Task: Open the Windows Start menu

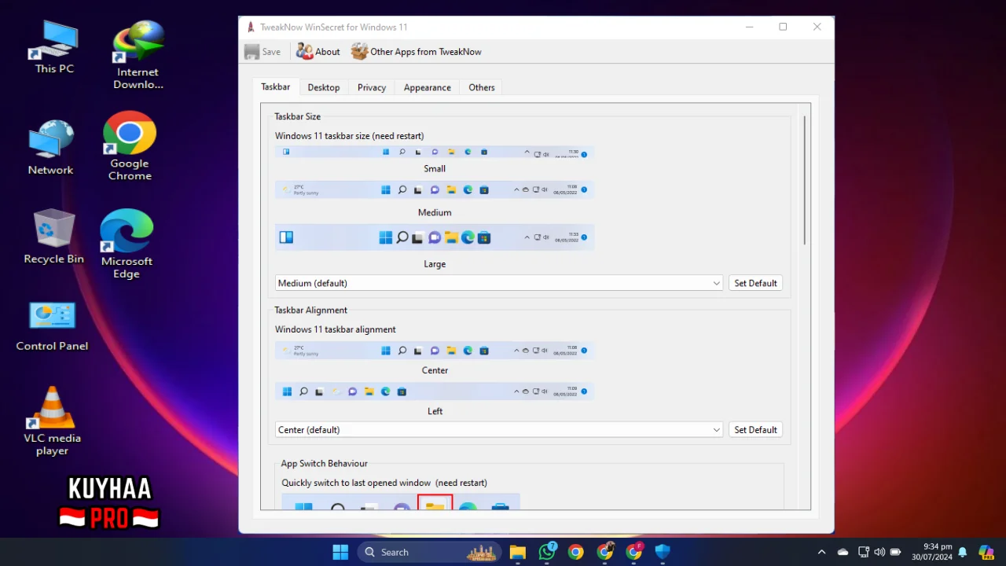Action: point(340,552)
